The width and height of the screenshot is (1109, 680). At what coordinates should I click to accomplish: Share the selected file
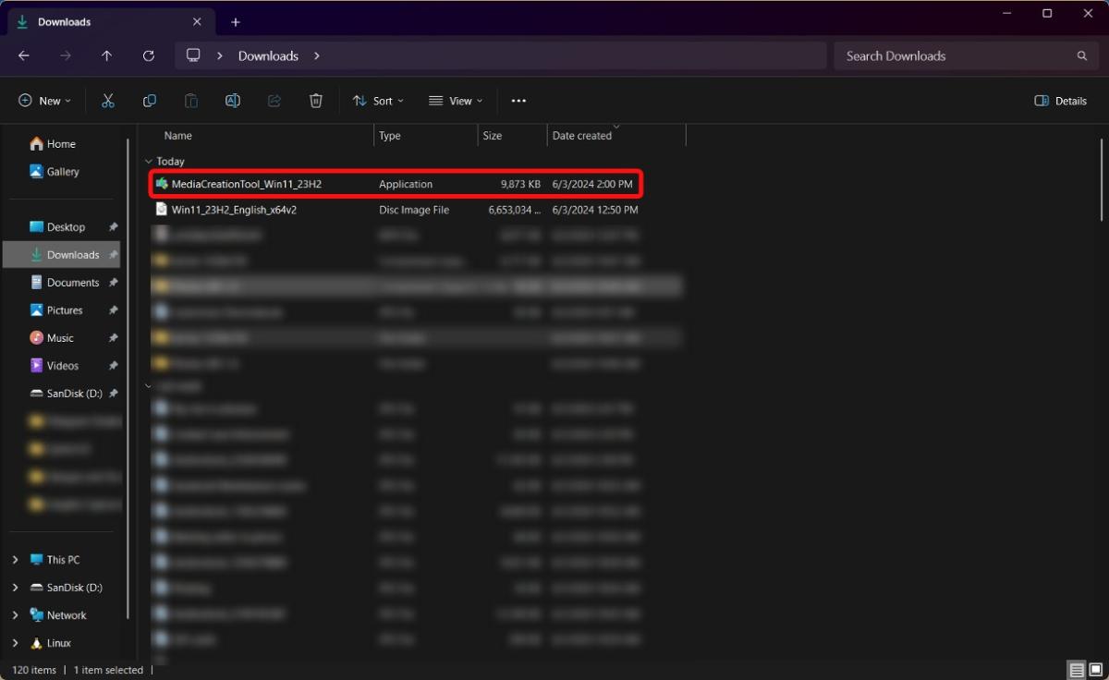pos(274,101)
